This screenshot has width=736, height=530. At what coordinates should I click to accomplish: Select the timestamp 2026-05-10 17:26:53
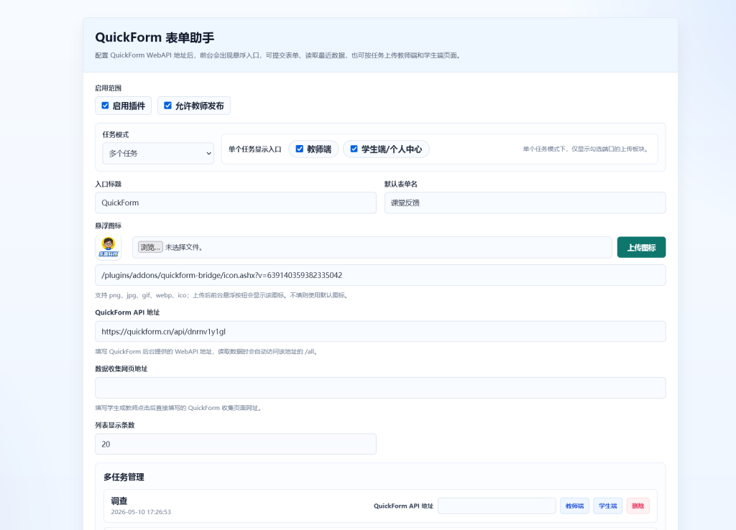[141, 512]
